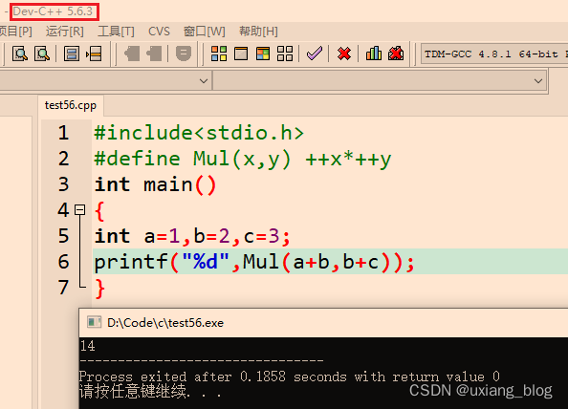Collapse the code fold at line 4

79,210
